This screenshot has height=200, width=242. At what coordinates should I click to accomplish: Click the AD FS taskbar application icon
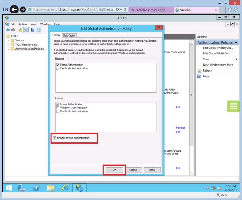[80, 188]
